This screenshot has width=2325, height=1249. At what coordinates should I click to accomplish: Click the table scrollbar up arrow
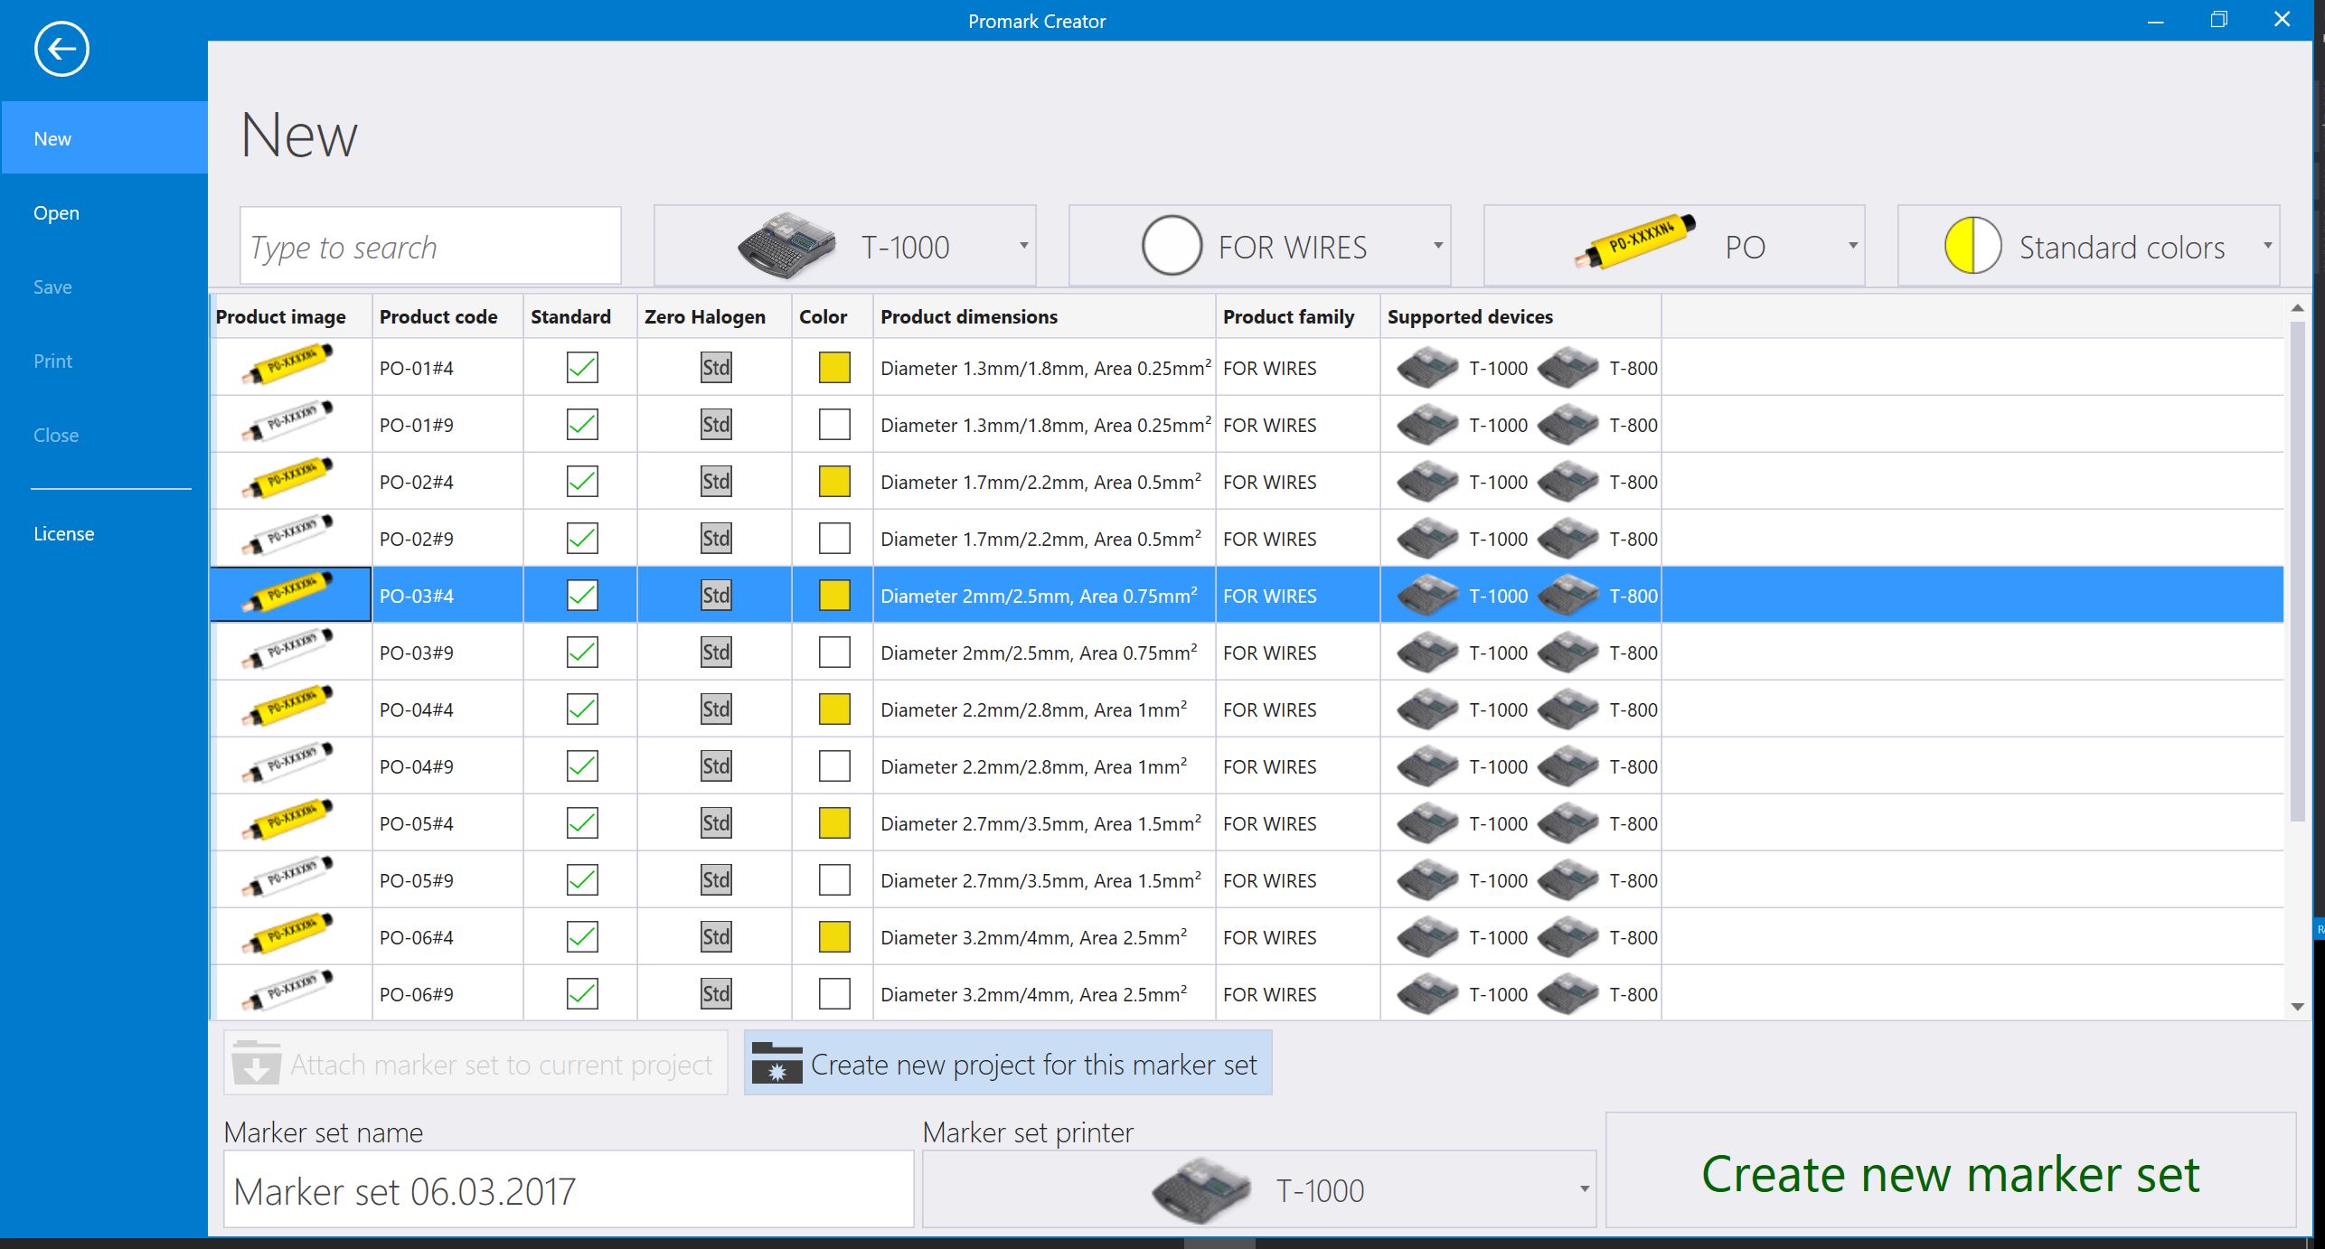tap(2298, 308)
